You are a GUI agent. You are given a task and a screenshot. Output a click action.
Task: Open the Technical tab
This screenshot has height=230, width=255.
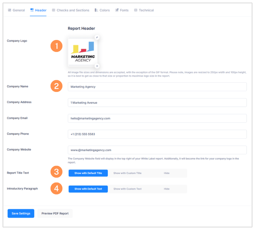[144, 10]
